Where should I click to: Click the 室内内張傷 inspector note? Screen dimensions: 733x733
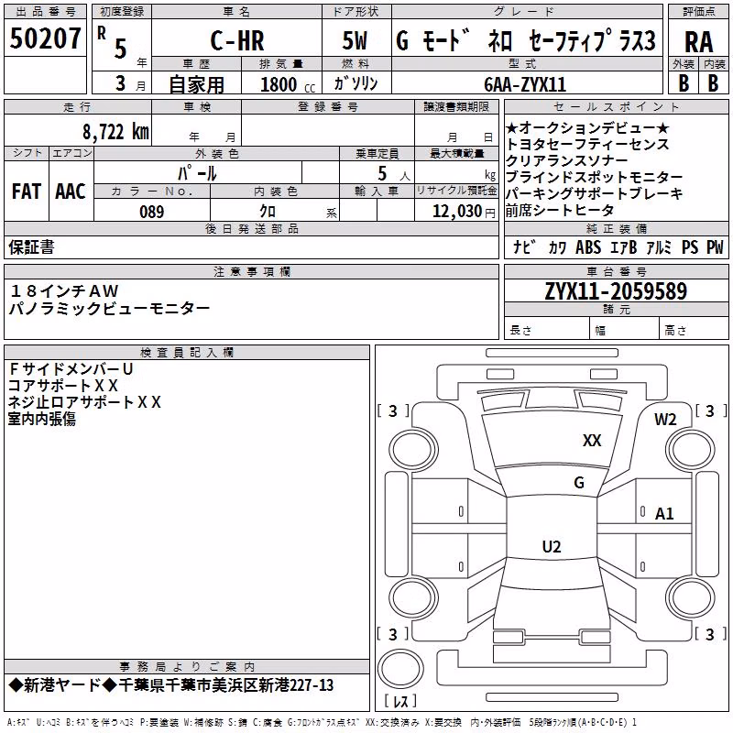point(42,419)
